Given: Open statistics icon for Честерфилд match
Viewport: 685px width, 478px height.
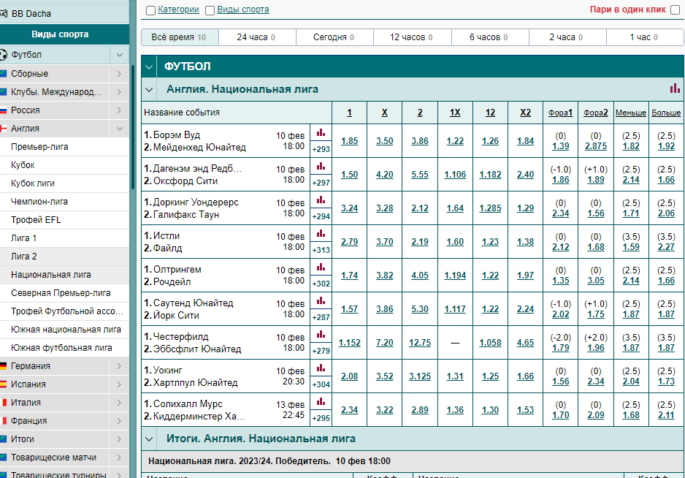Looking at the screenshot, I should point(321,334).
